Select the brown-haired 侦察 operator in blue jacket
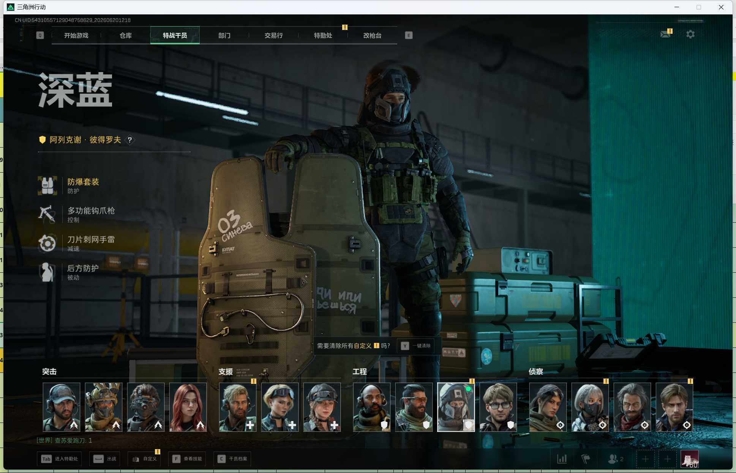This screenshot has height=473, width=736. point(674,407)
